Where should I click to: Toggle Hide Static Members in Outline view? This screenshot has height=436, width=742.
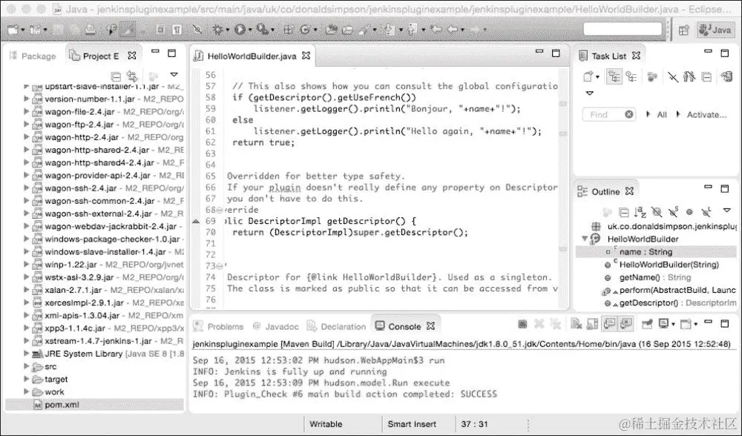click(x=673, y=212)
